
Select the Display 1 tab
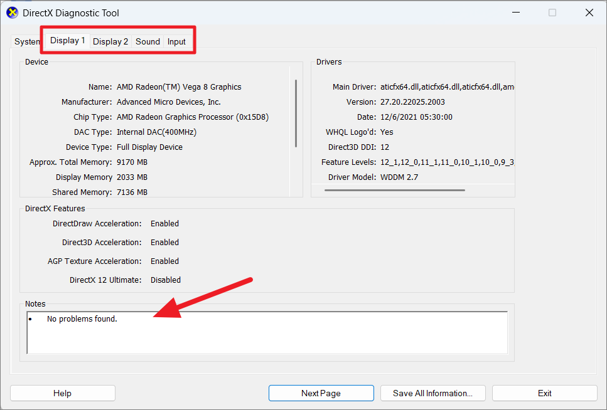pyautogui.click(x=67, y=40)
